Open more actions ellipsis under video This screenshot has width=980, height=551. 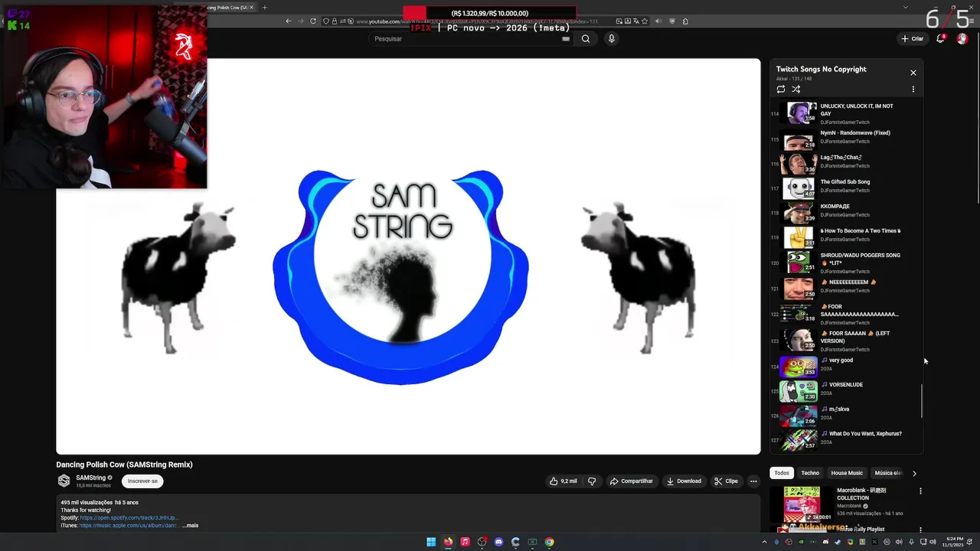[x=753, y=481]
